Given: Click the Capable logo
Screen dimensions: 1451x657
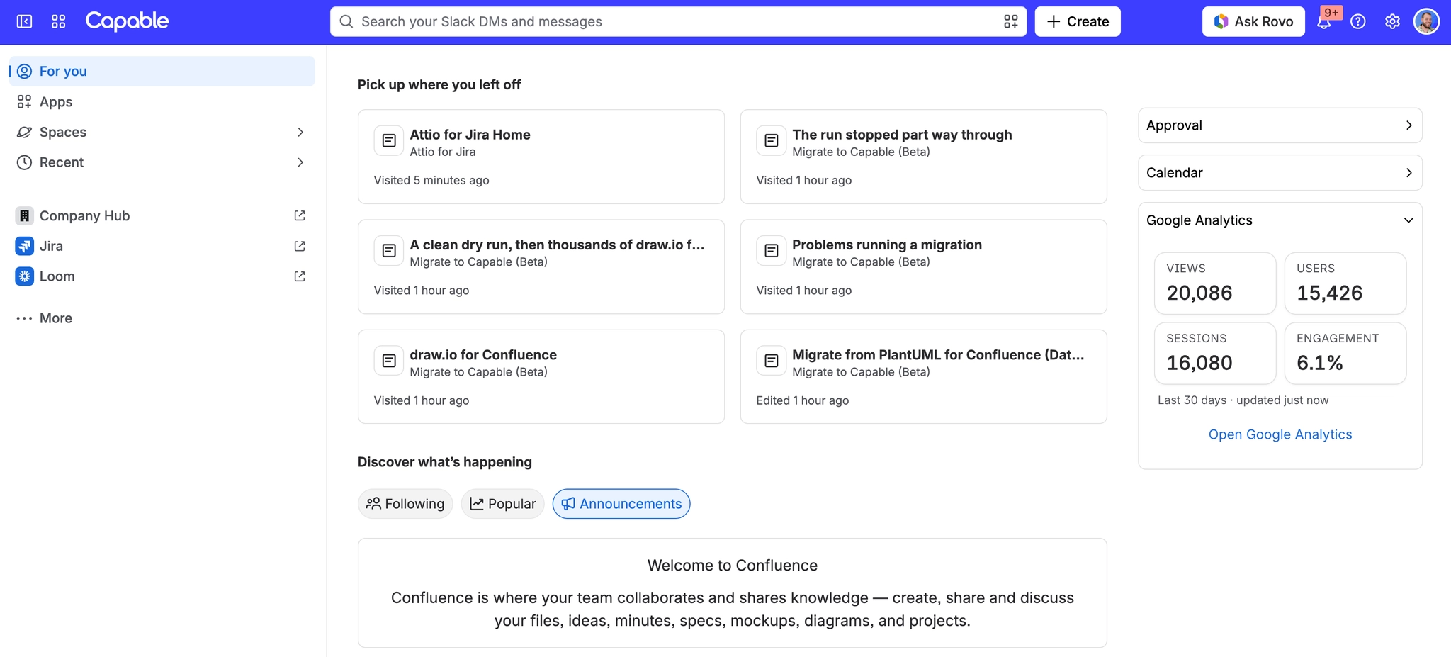Looking at the screenshot, I should (127, 21).
